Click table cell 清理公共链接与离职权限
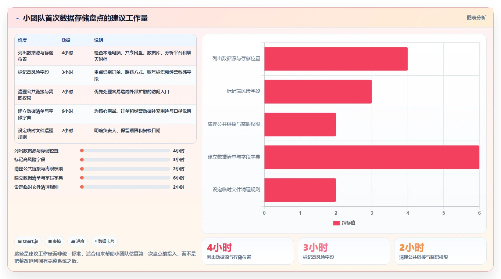Screen dimensions: 501x279 (x=36, y=95)
